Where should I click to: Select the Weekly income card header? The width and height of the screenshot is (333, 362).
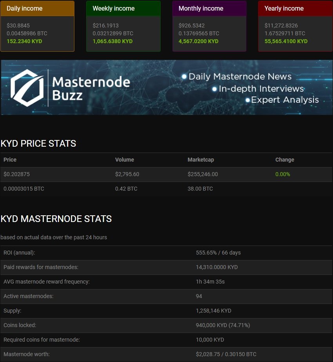[123, 9]
